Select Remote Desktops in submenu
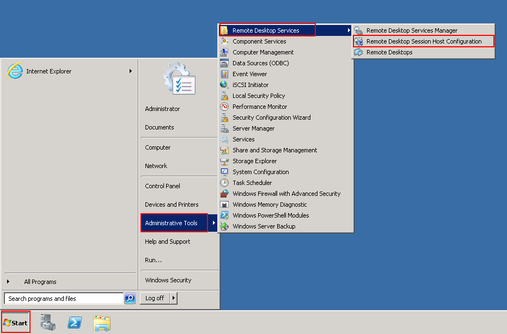Viewport: 507px width, 334px height. pos(424,52)
